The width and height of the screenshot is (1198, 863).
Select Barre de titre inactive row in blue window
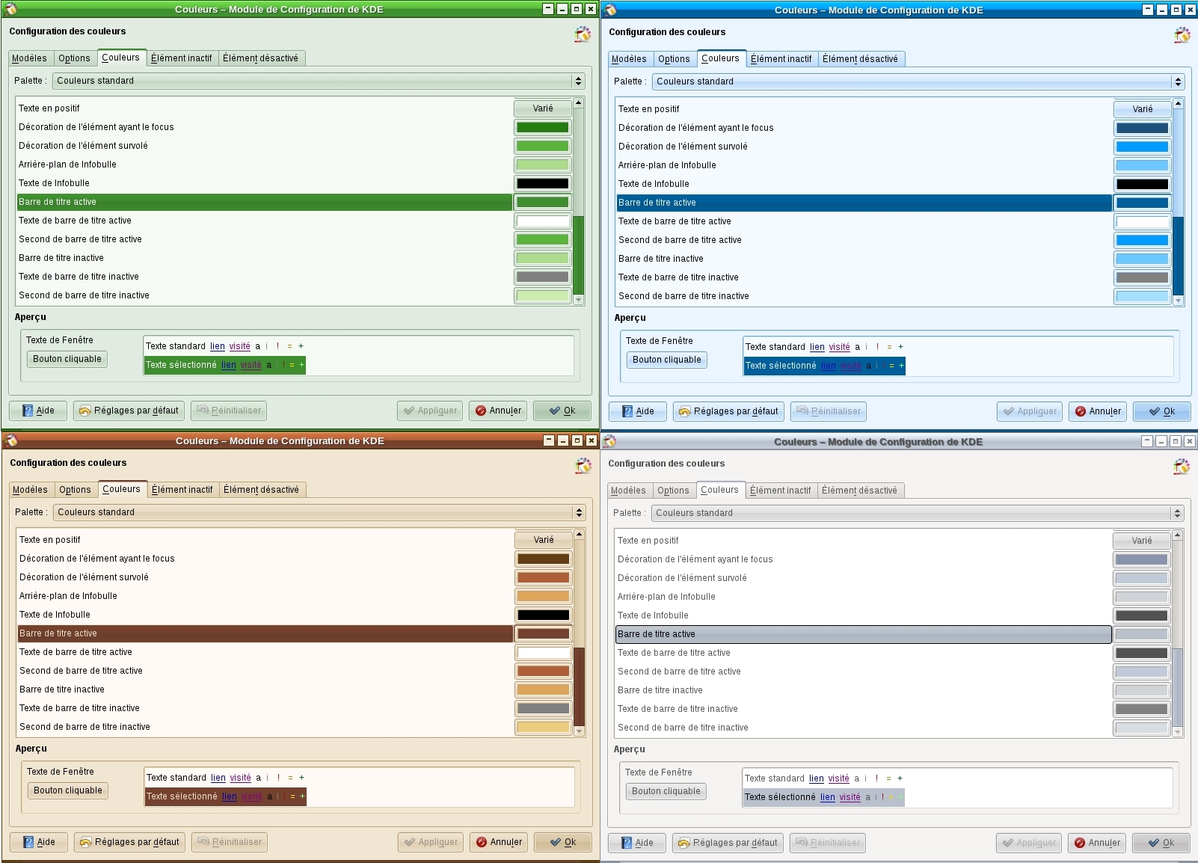pyautogui.click(x=864, y=259)
